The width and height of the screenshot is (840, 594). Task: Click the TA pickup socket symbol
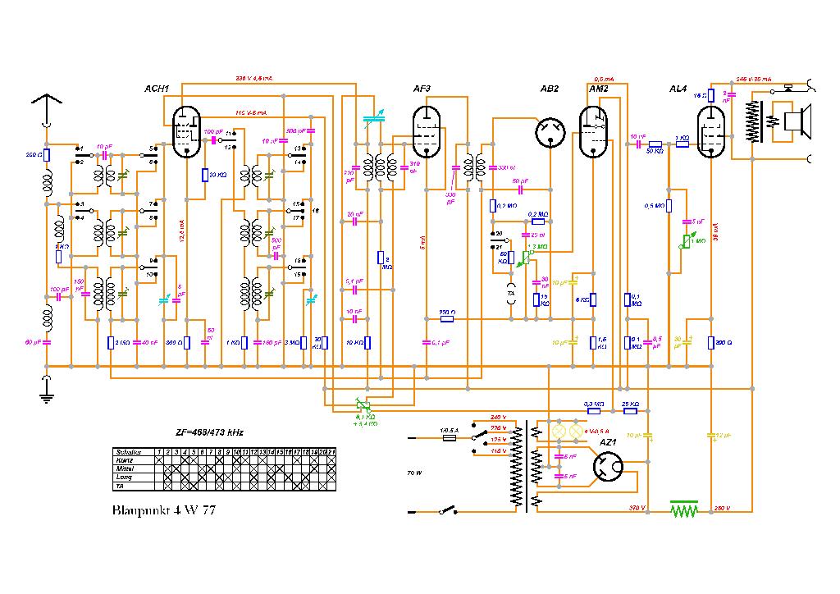click(x=511, y=294)
